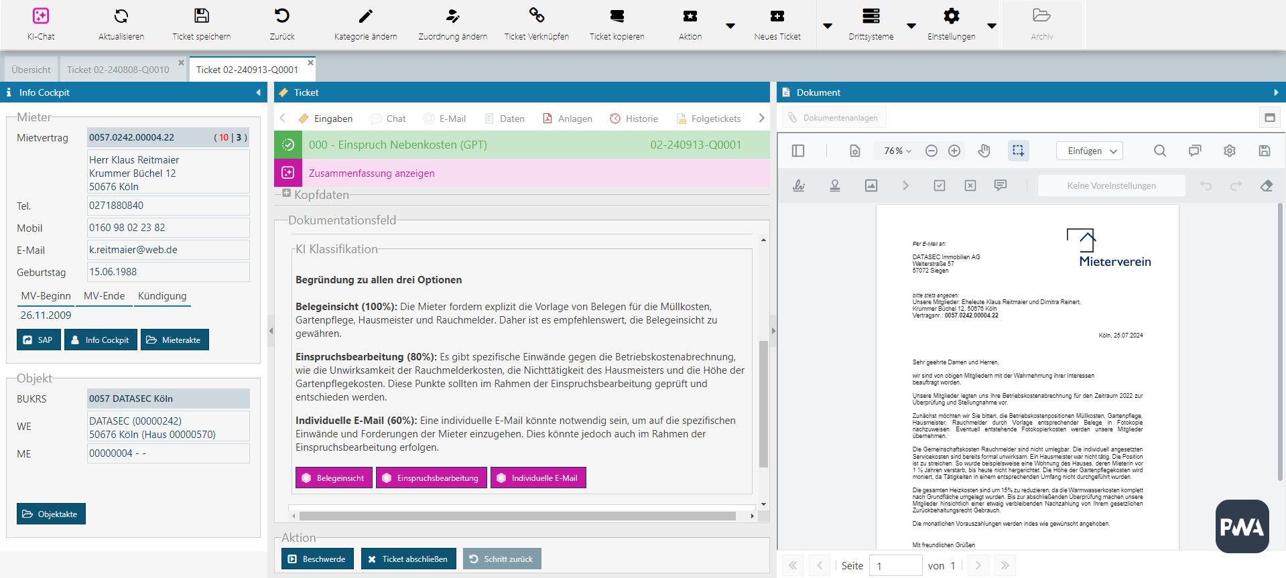Click Zusammenfassung anzeigen
The width and height of the screenshot is (1286, 578).
(x=372, y=173)
